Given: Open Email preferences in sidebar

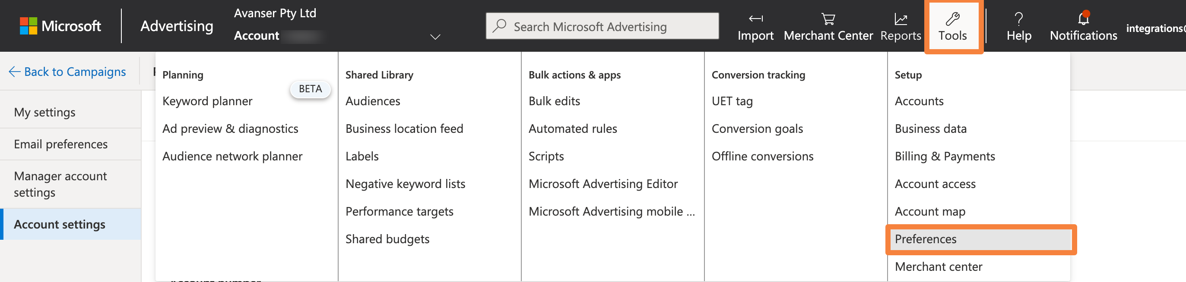Looking at the screenshot, I should 61,144.
